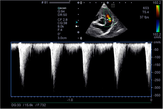Image resolution: width=163 pixels, height=109 pixels.
Task: Click the lower blue-green color velocity bar
Action: coord(158,26)
